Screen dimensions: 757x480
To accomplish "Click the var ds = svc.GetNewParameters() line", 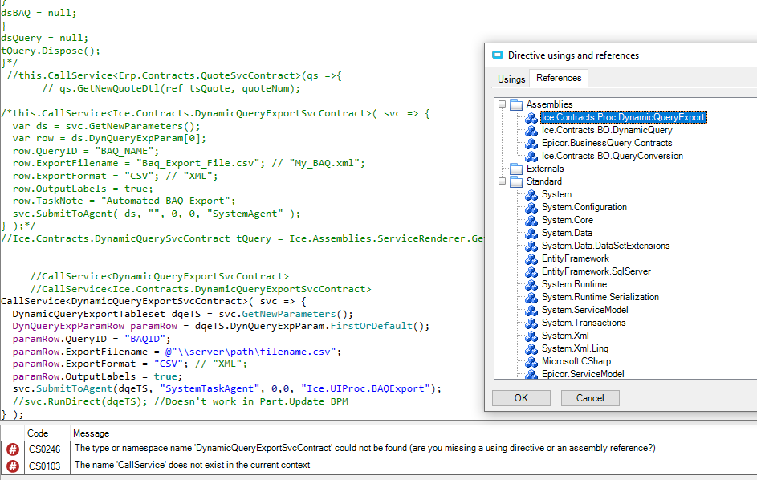I will pos(106,126).
